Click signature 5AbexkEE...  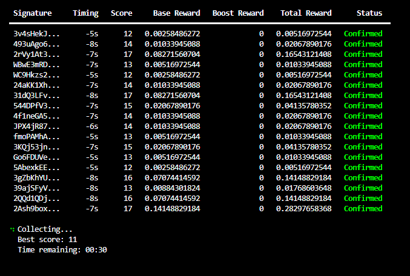click(x=36, y=168)
